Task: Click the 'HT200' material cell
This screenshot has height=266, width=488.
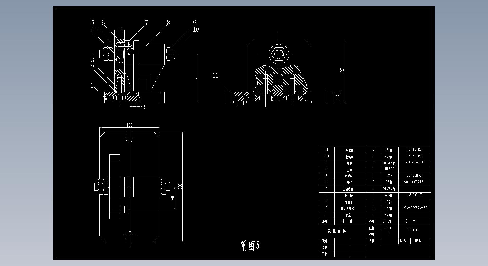Action: point(389,169)
